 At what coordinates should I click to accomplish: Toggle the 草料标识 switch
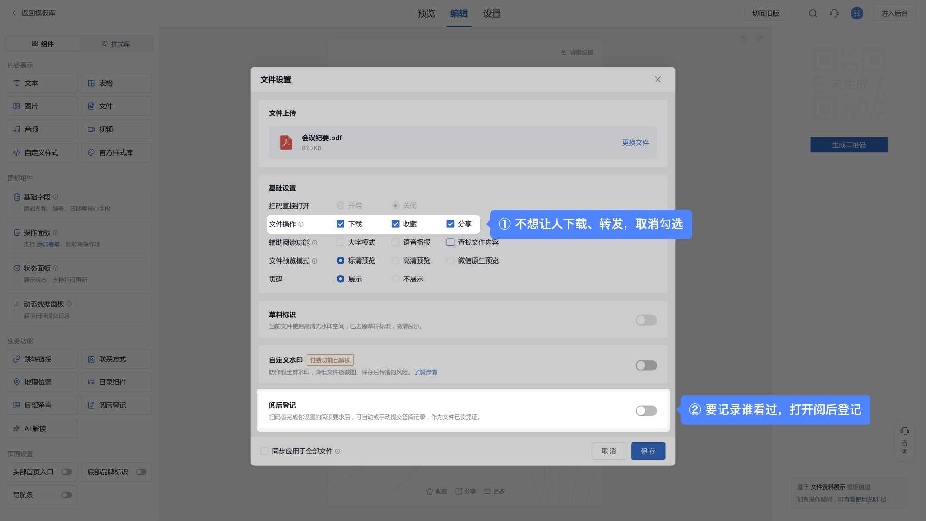[646, 320]
